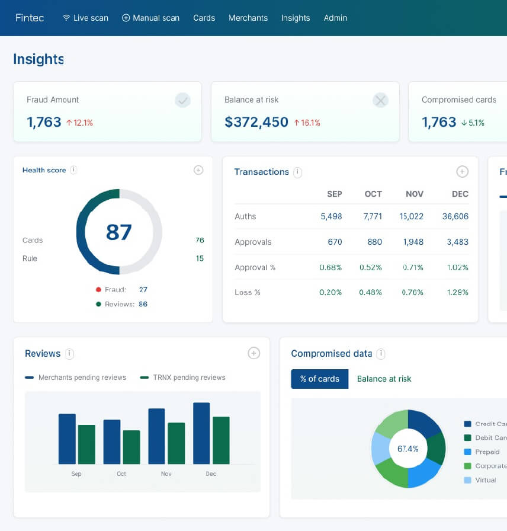The width and height of the screenshot is (507, 531).
Task: Expand the Reviews card plus icon
Action: (x=254, y=353)
